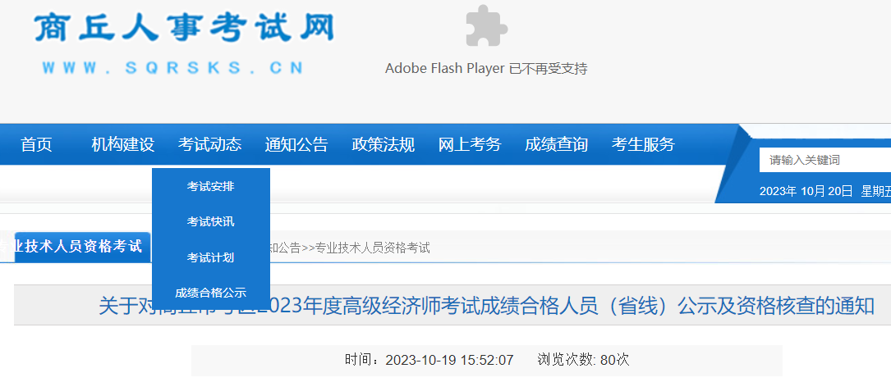891x382 pixels.
Task: Click the 商丘人事考试网 site logo
Action: point(184,28)
